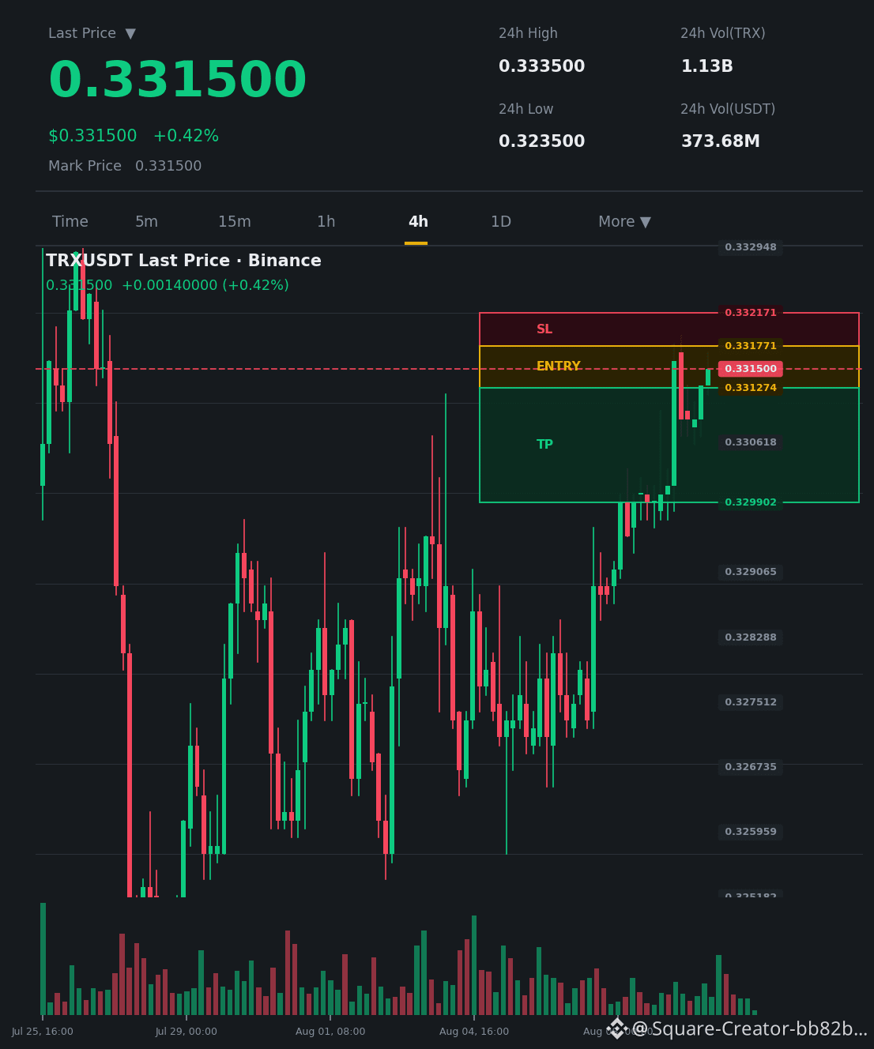Select the TP zone label
The width and height of the screenshot is (874, 1049).
click(x=545, y=445)
